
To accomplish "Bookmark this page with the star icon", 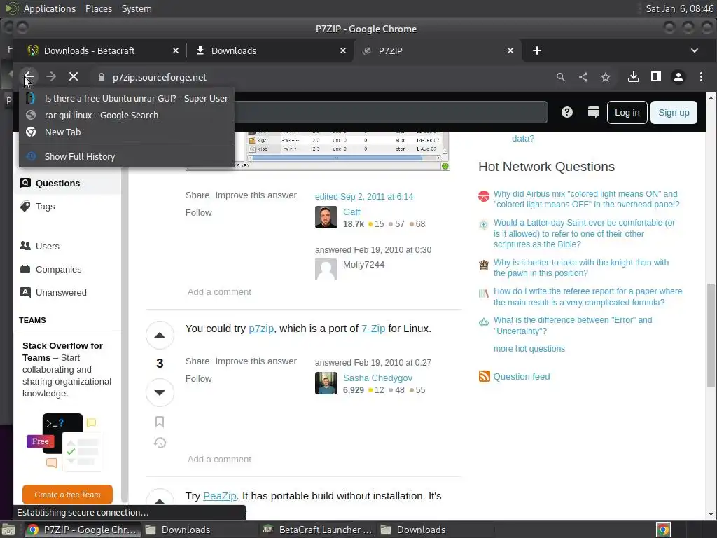I will point(606,77).
